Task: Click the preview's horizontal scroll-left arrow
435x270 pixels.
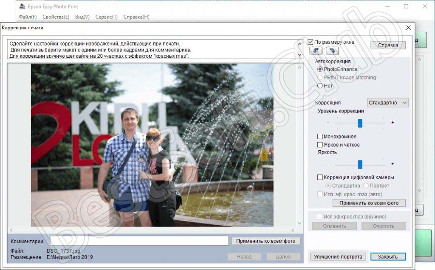Action: click(x=11, y=230)
